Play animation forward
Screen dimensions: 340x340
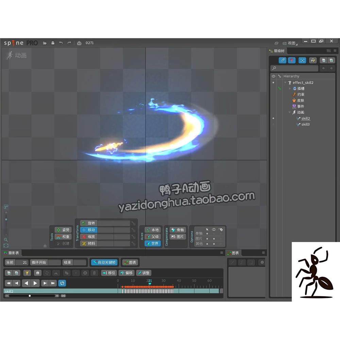[x=35, y=283]
